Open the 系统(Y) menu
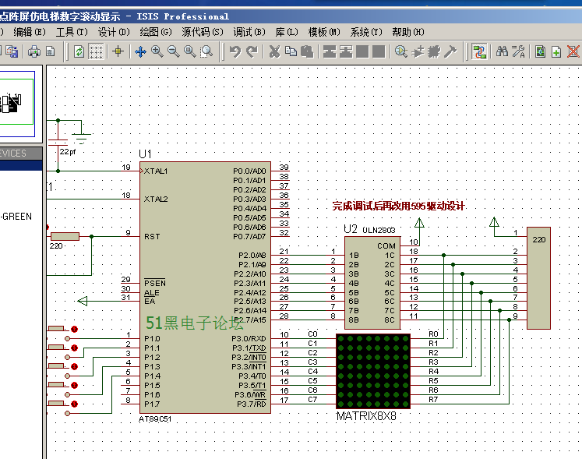Image resolution: width=582 pixels, height=459 pixels. coord(366,32)
